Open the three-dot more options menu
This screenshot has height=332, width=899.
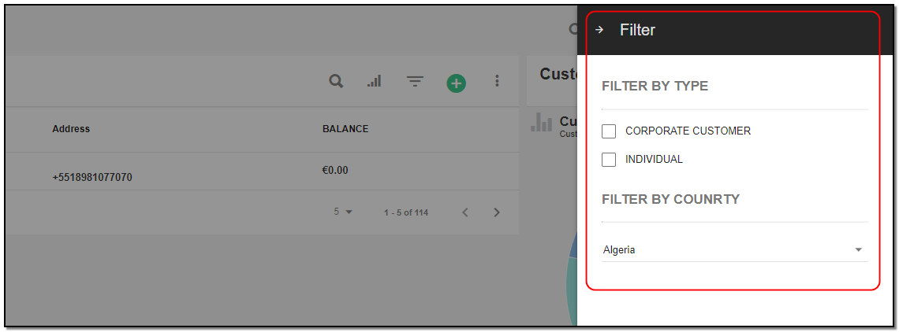(x=497, y=81)
